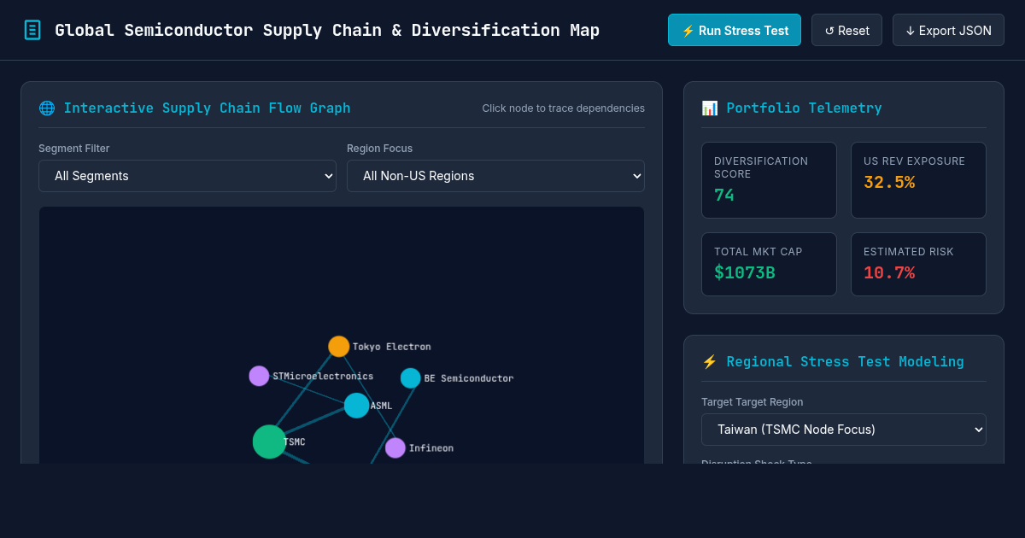Viewport: 1025px width, 538px height.
Task: Open the Region Focus dropdown
Action: [x=495, y=176]
